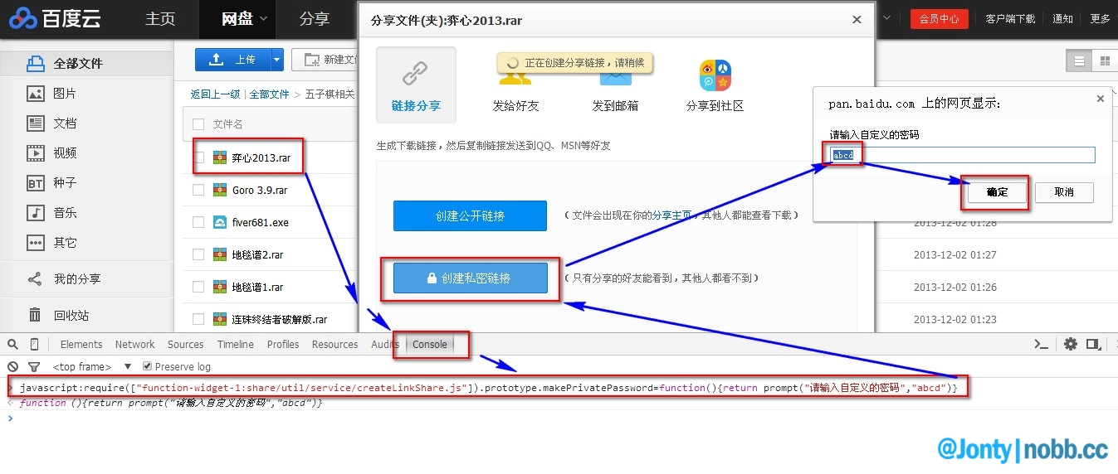
Task: Toggle the Preserve log checkbox
Action: pos(148,366)
